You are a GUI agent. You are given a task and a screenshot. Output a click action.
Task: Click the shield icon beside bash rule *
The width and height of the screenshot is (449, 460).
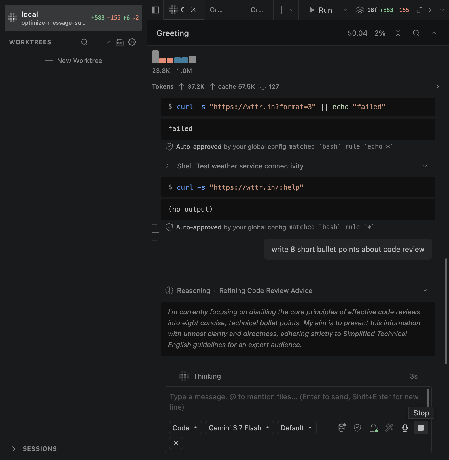point(169,227)
